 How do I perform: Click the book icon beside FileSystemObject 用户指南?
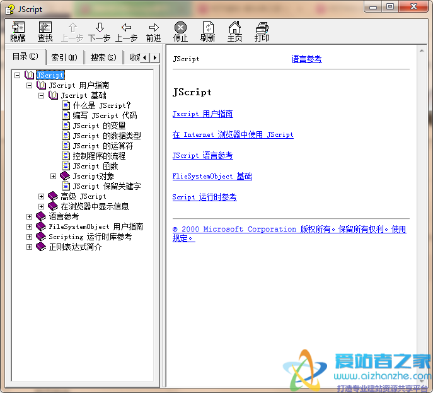tap(41, 226)
